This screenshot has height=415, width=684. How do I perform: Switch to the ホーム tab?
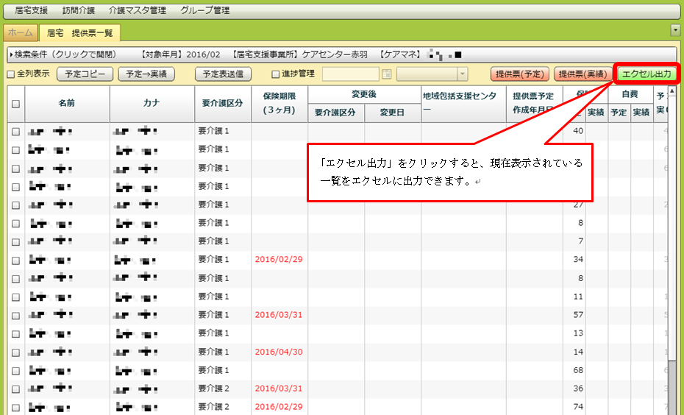point(20,32)
